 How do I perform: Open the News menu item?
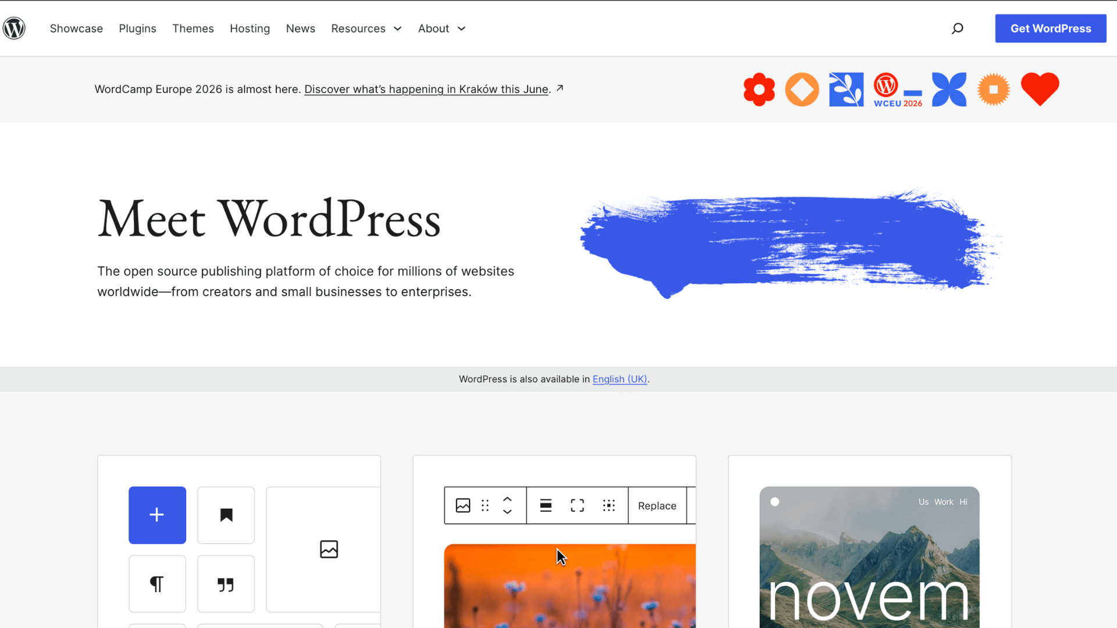300,28
